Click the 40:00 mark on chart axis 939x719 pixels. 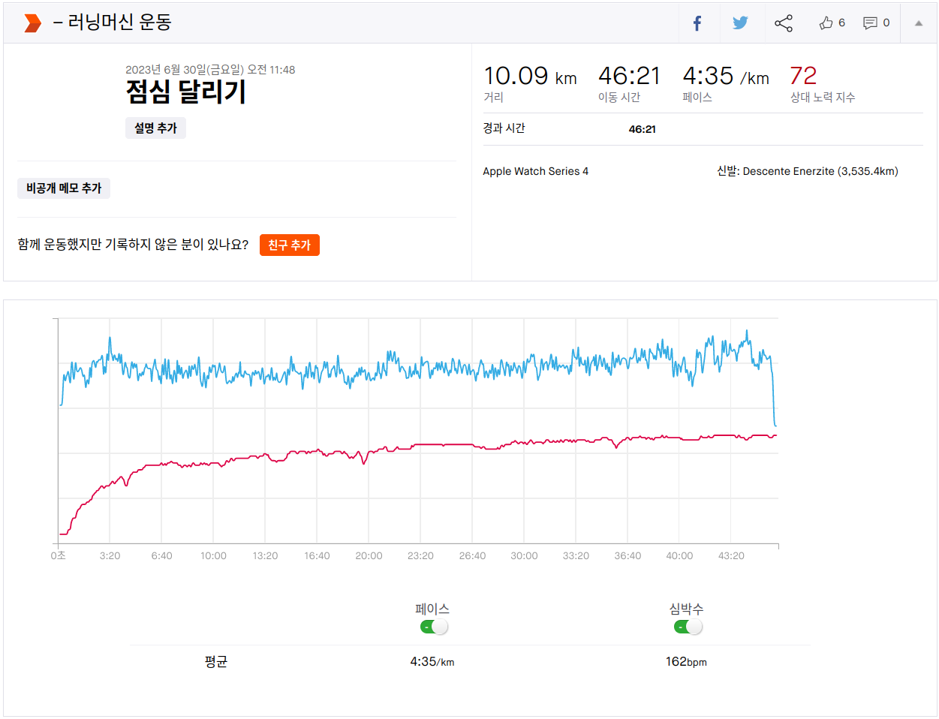(679, 556)
